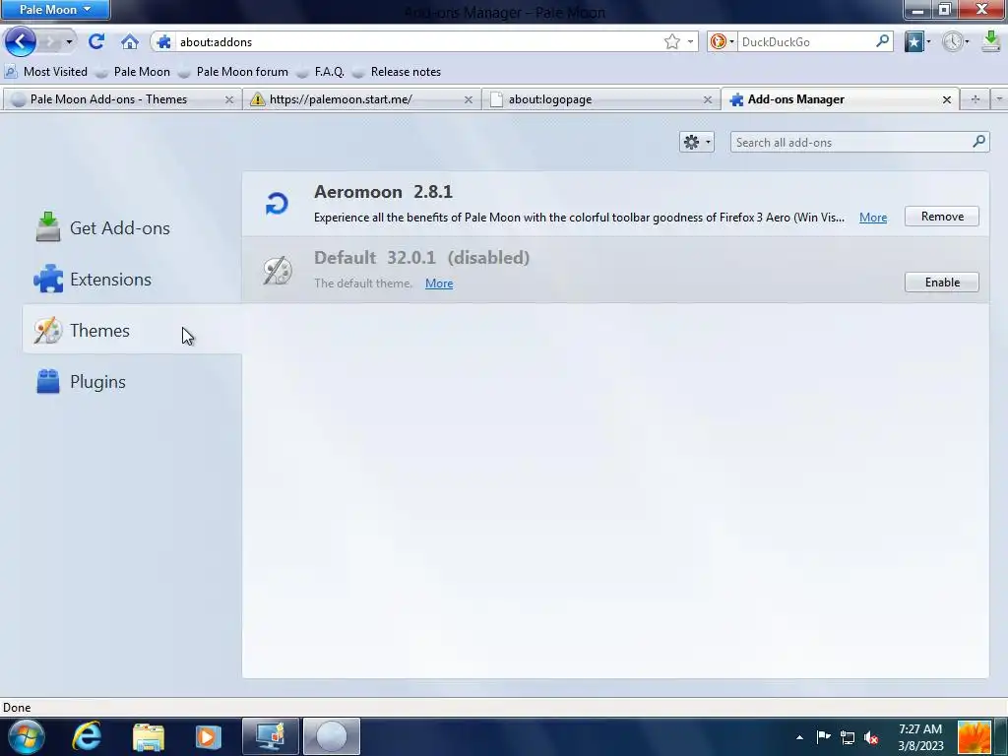The height and width of the screenshot is (756, 1008).
Task: Open the Pale Moon application menu
Action: pos(55,10)
